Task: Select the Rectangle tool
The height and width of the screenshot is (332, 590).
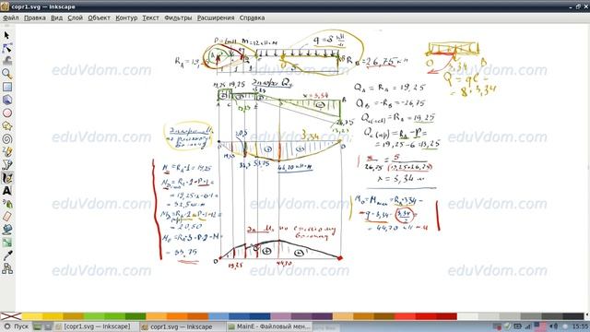Action: coord(6,87)
